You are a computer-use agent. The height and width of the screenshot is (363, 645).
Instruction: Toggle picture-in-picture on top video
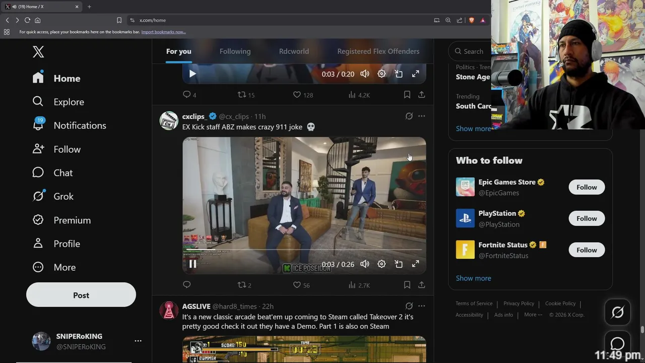pyautogui.click(x=399, y=74)
